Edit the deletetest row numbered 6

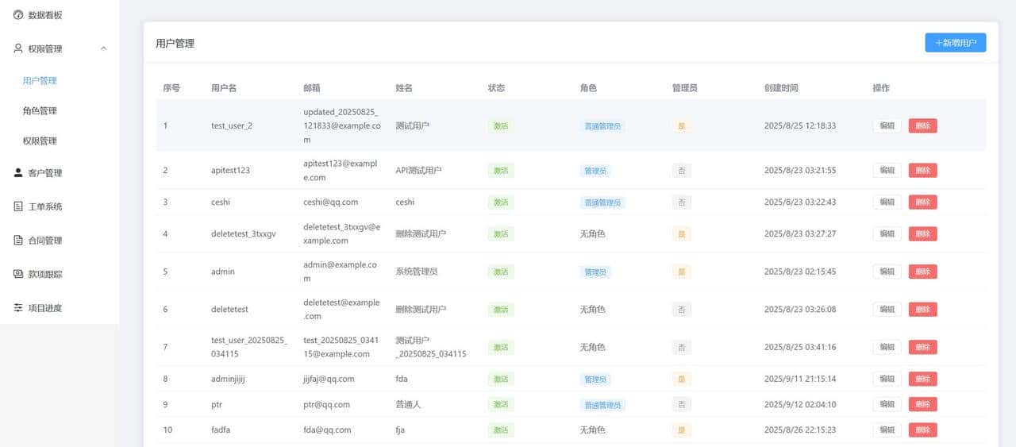[x=887, y=309]
